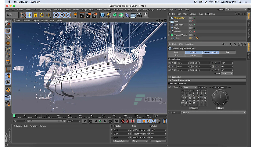Render the active view clapboard icon
The width and height of the screenshot is (255, 147).
(x=82, y=15)
